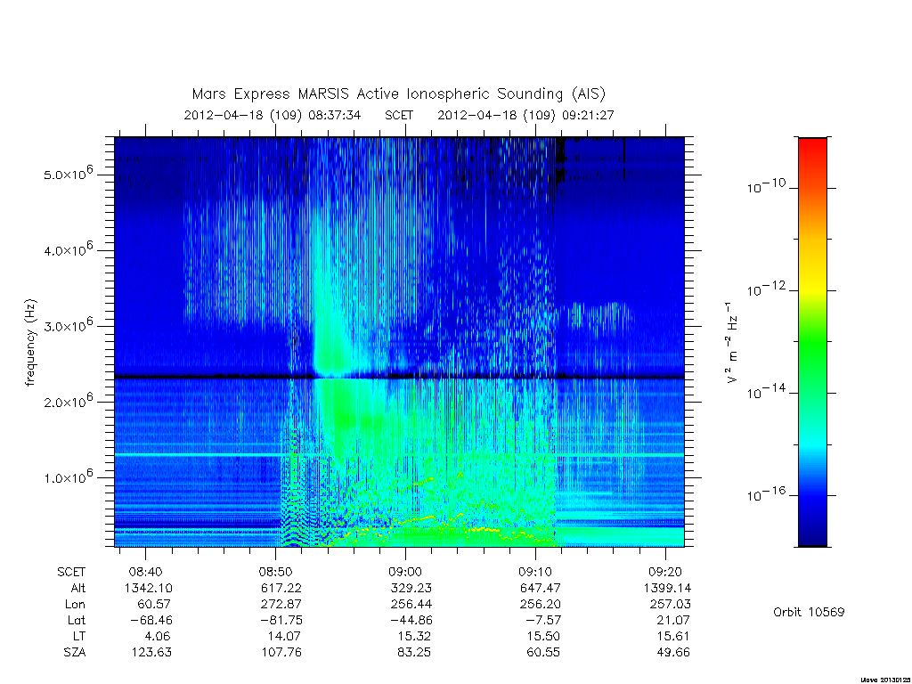
Task: Click altitude value '647.47'
Action: coord(541,588)
